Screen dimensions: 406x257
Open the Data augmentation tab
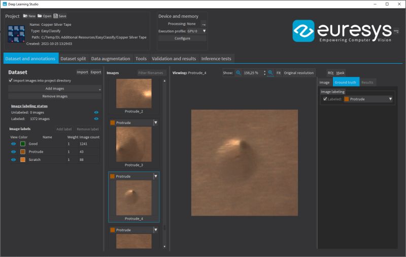click(x=111, y=59)
